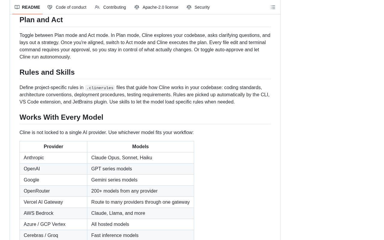The image size is (384, 240).
Task: Click the All hosted models cell
Action: tap(140, 224)
